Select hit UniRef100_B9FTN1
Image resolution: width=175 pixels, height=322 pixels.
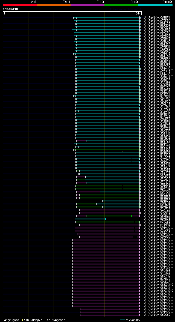(x=157, y=189)
